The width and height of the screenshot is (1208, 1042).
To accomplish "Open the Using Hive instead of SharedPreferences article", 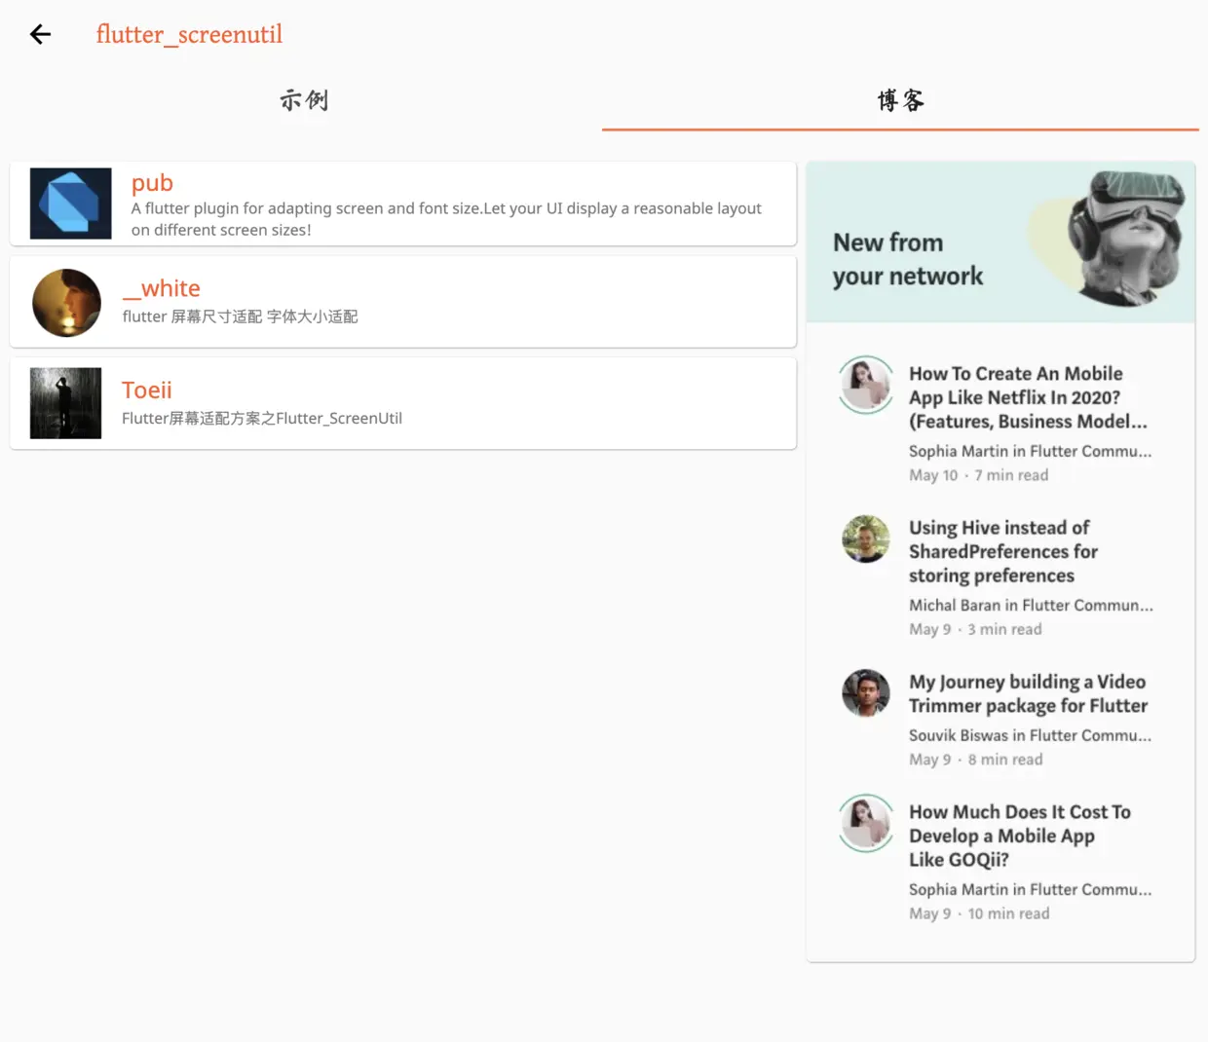I will 1003,551.
